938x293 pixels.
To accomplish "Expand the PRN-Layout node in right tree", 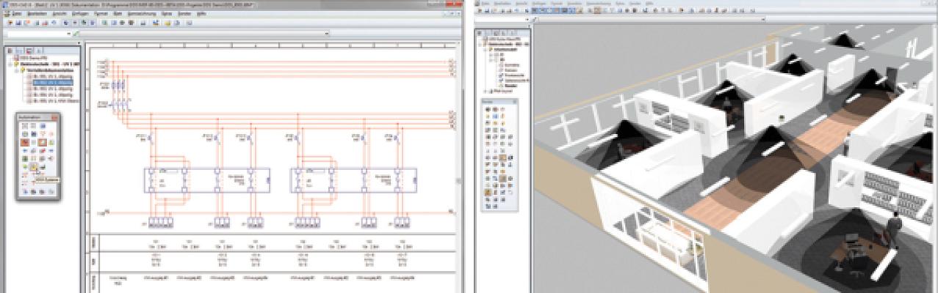I will tap(485, 90).
